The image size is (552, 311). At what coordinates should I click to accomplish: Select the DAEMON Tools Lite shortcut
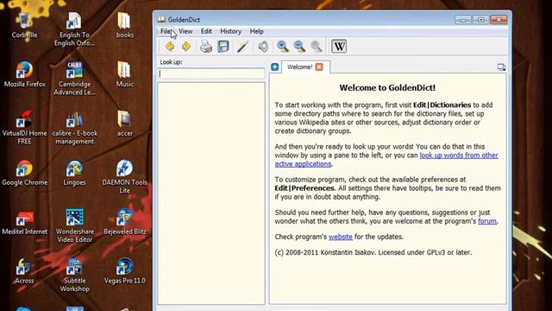click(x=124, y=176)
